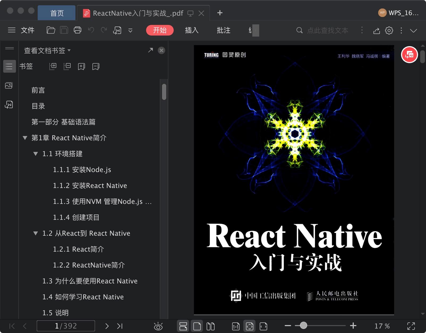Select the bookmark list sidebar icon
Screen dimensions: 426x333
click(x=9, y=66)
